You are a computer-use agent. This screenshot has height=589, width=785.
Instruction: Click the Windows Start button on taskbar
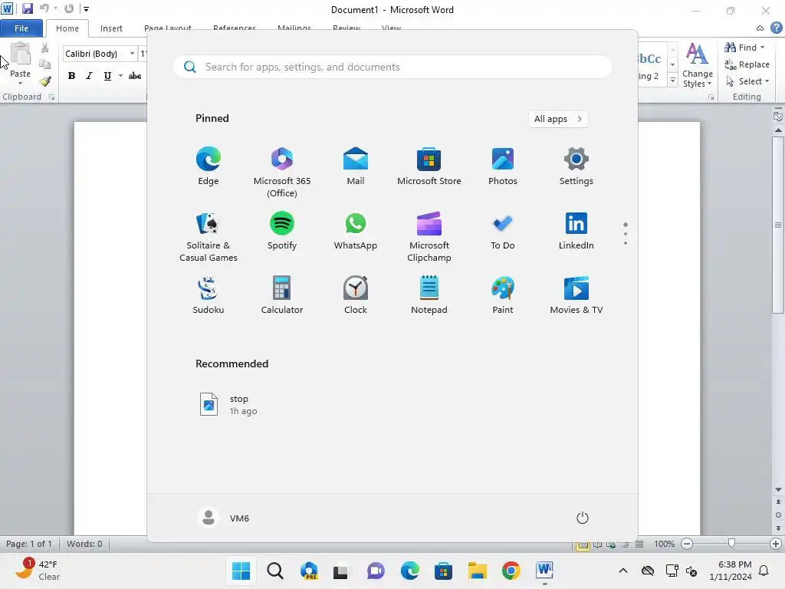coord(241,571)
